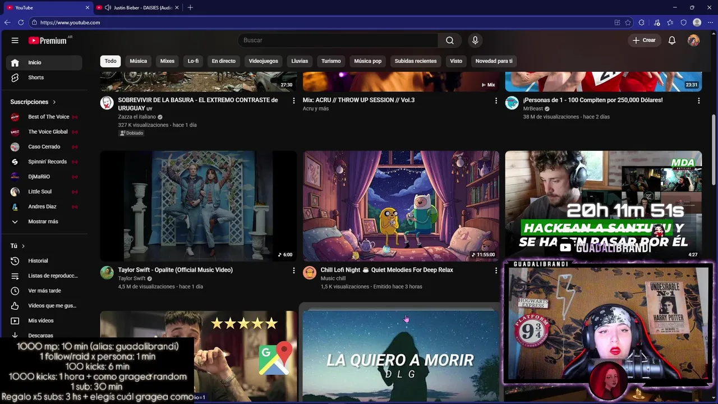Activate voice search microphone

475,40
